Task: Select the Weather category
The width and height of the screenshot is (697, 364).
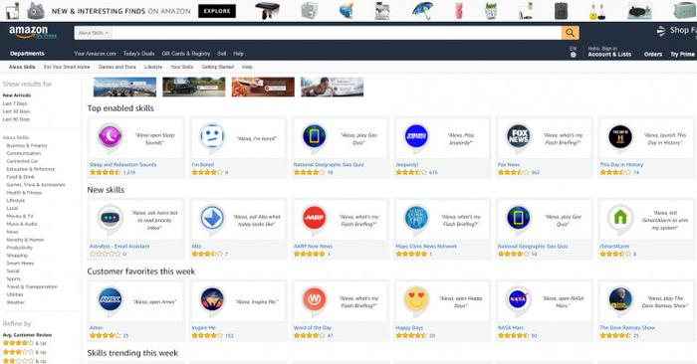Action: (x=16, y=302)
